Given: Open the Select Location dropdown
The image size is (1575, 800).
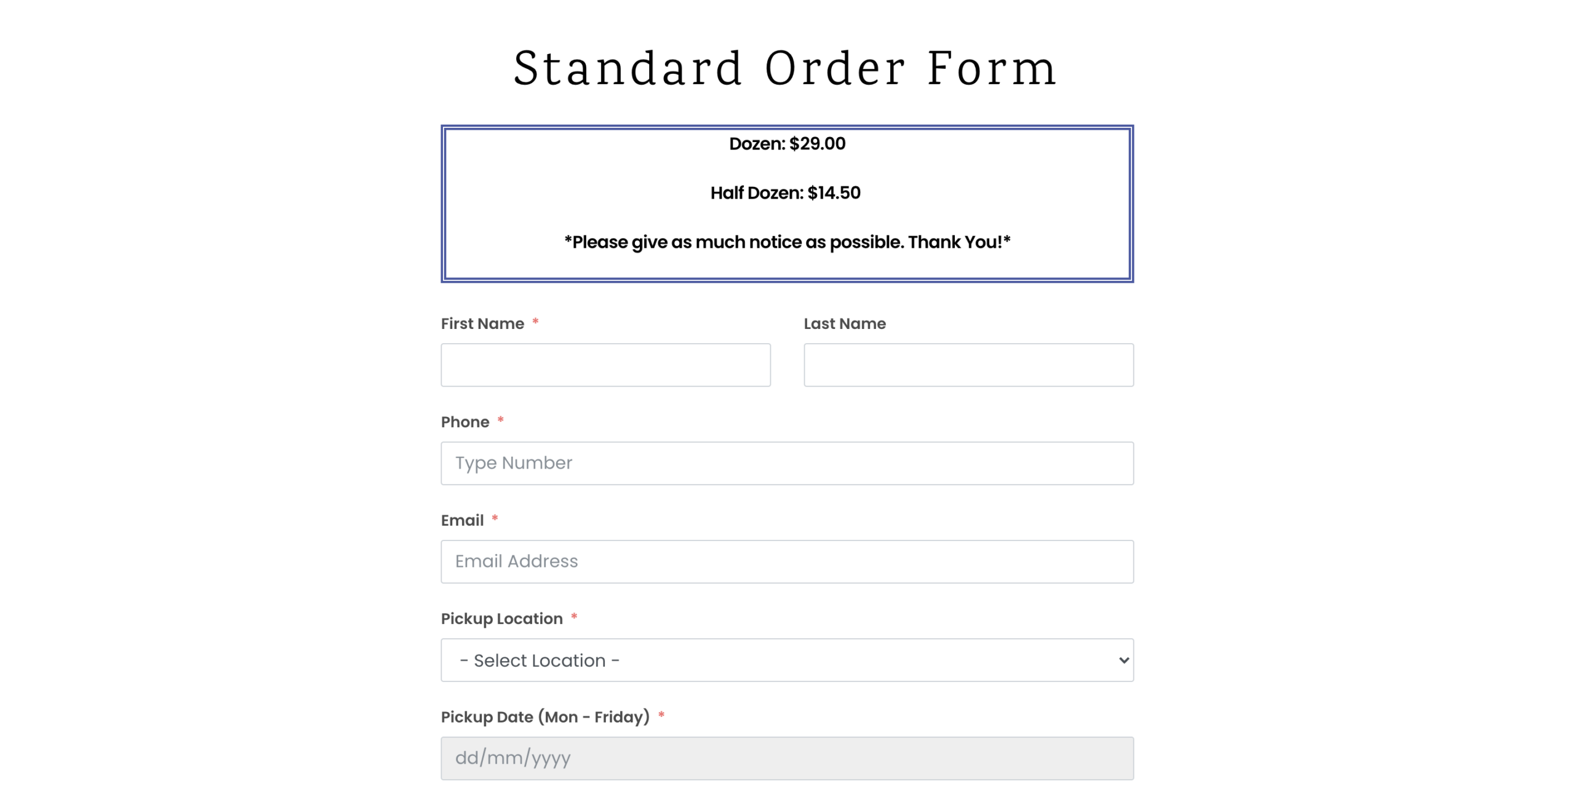Looking at the screenshot, I should 787,660.
